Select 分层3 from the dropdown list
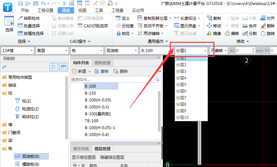This screenshot has width=277, height=167. [181, 71]
